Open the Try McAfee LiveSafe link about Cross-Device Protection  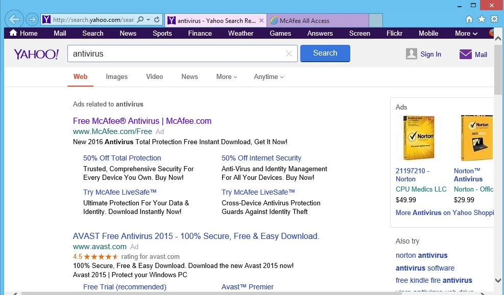258,192
